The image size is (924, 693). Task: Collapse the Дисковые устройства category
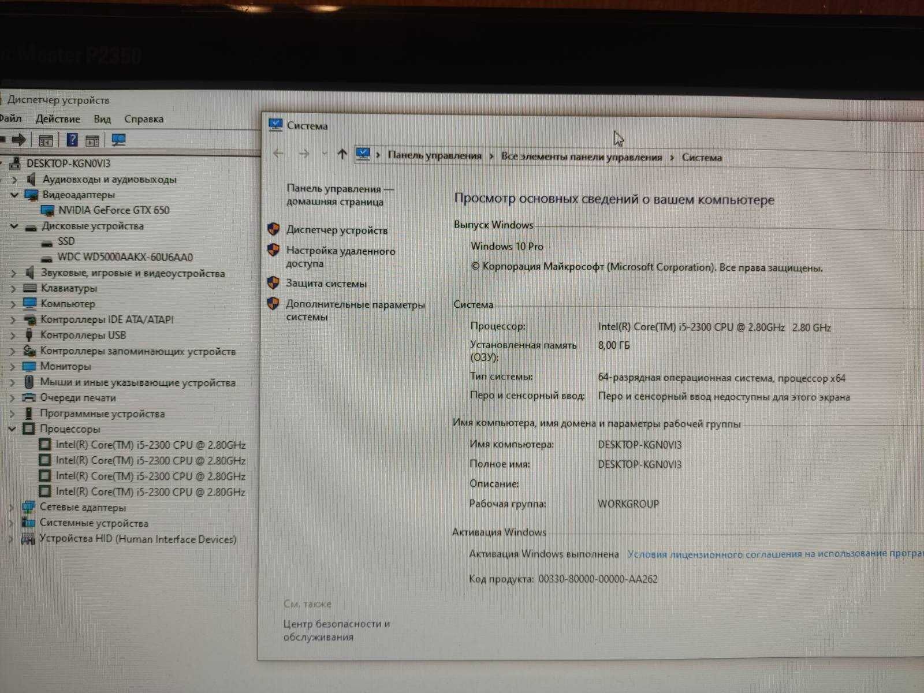point(14,226)
